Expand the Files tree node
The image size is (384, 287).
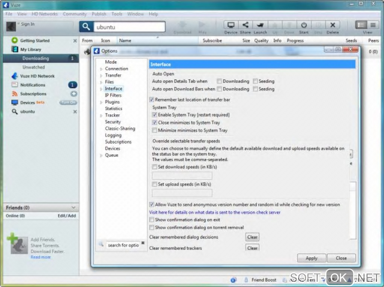pyautogui.click(x=101, y=82)
